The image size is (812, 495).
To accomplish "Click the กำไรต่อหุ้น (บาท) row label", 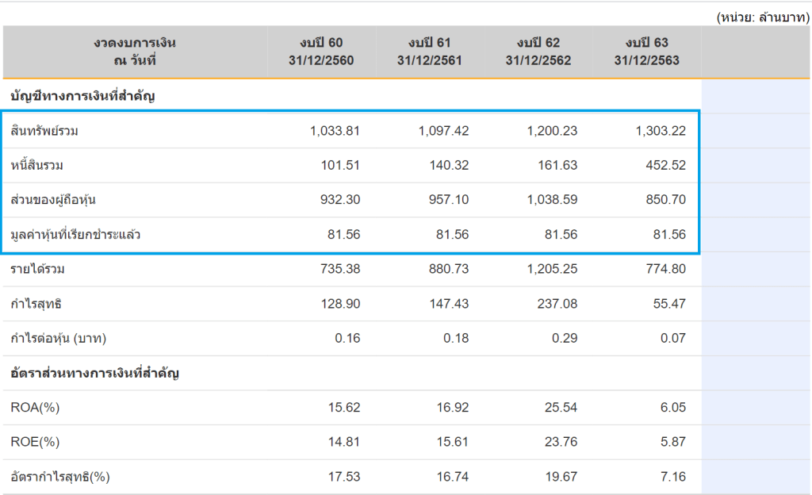I will pos(59,338).
